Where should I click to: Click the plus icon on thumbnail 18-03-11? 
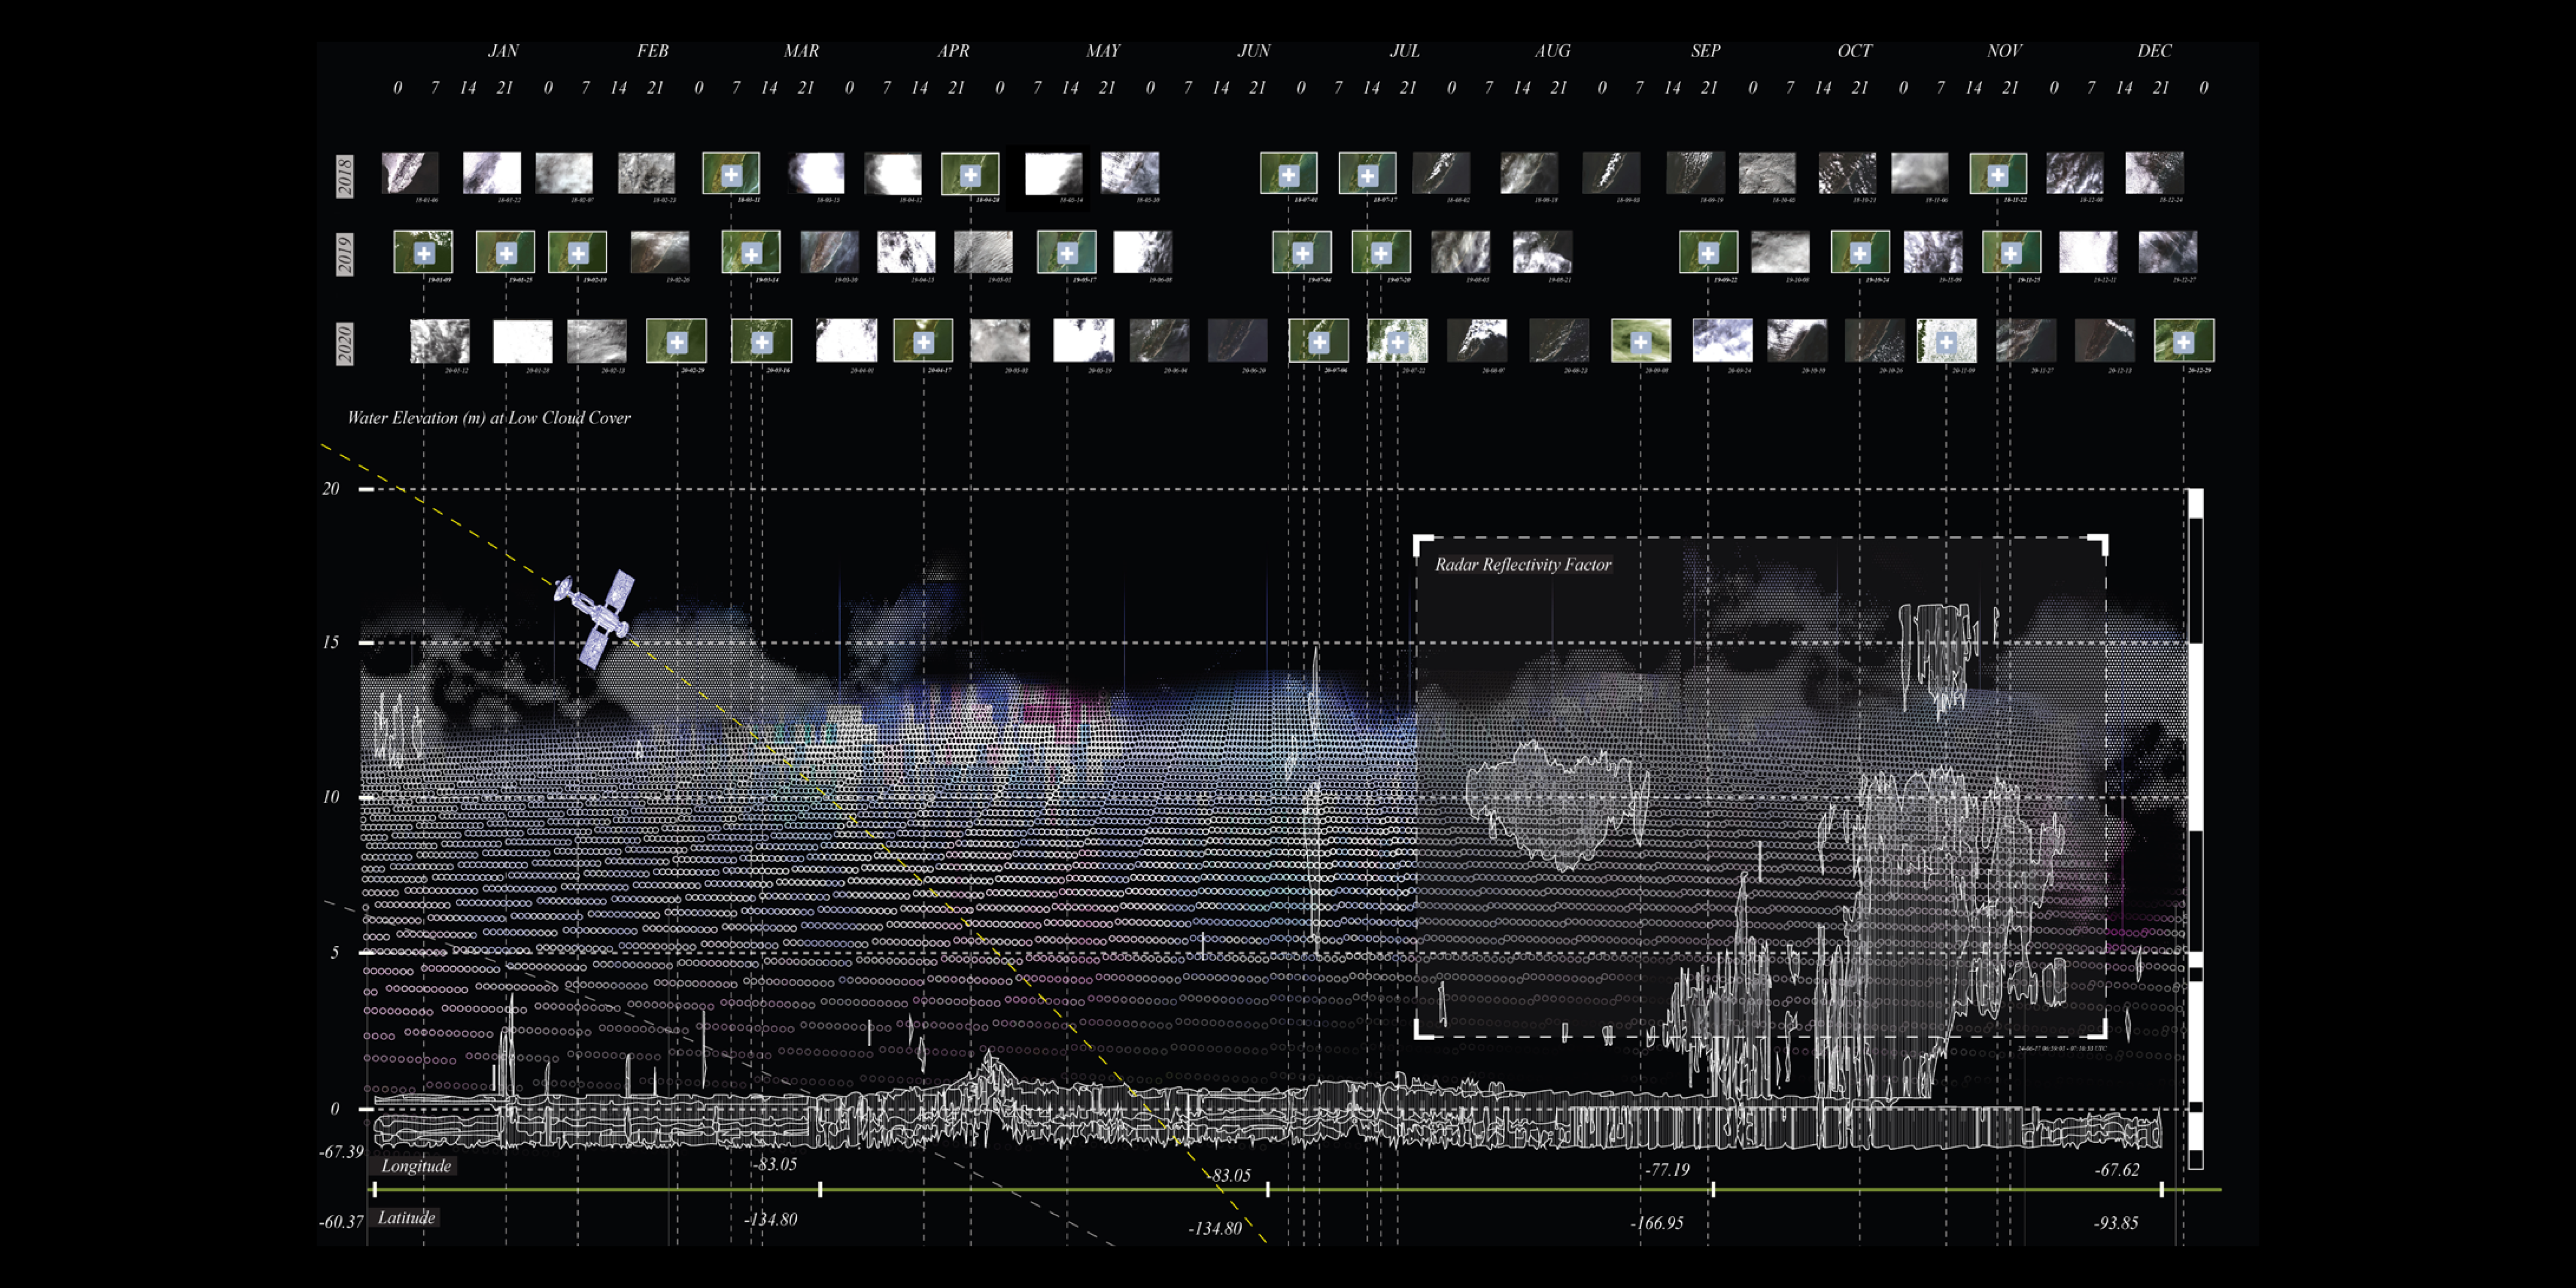tap(731, 175)
